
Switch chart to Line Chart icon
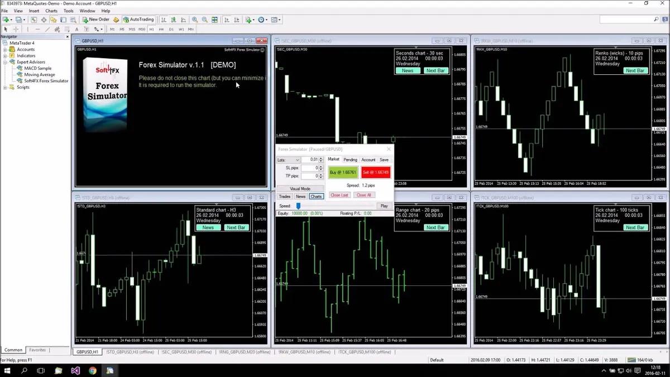(183, 20)
